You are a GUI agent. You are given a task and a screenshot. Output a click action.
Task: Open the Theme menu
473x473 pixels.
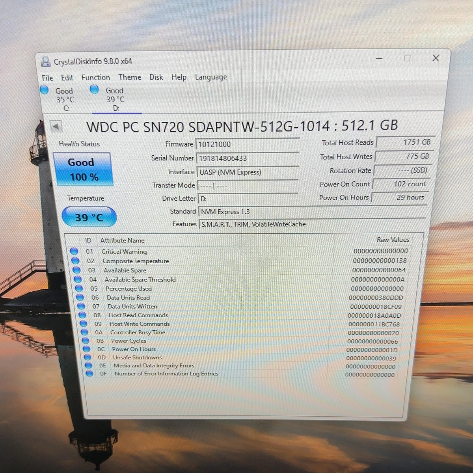point(130,77)
